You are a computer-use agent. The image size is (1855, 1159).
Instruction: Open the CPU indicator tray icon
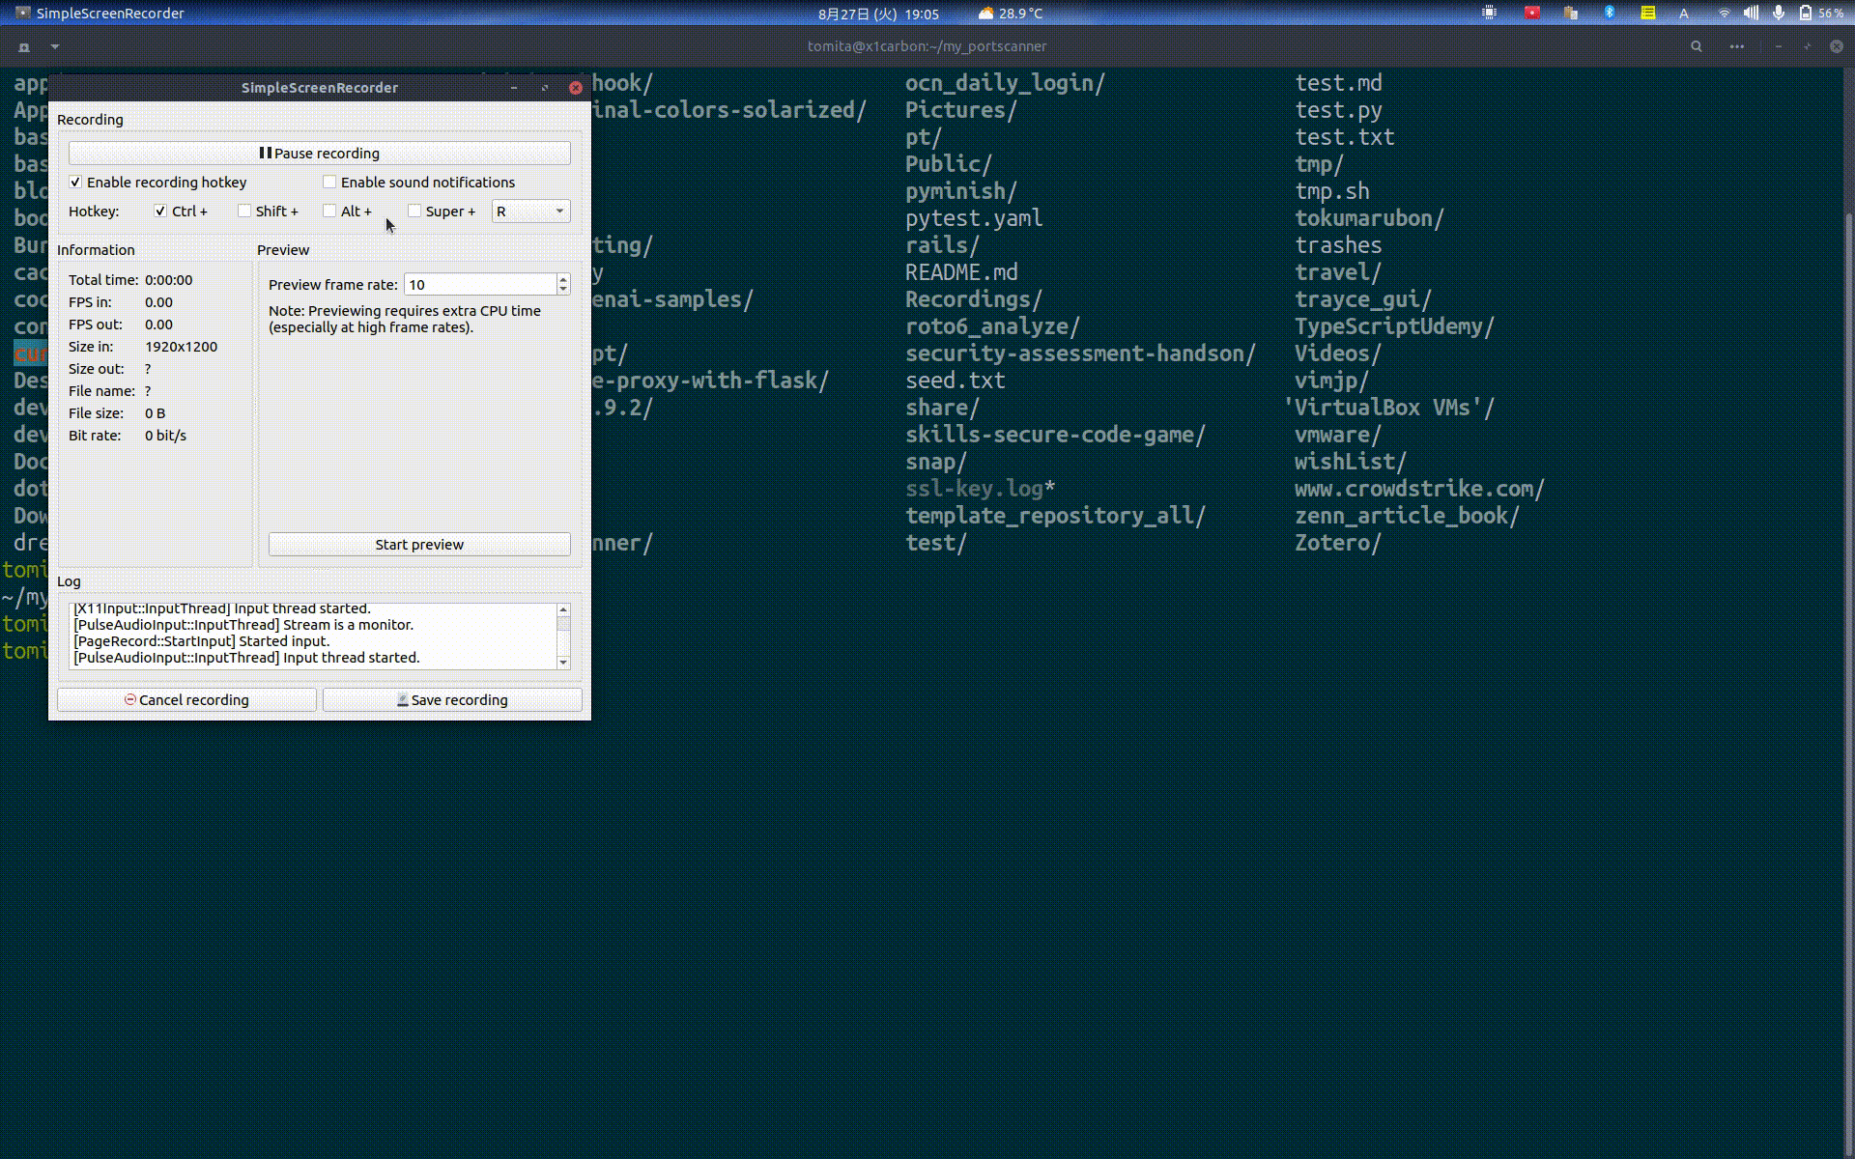pyautogui.click(x=1490, y=13)
